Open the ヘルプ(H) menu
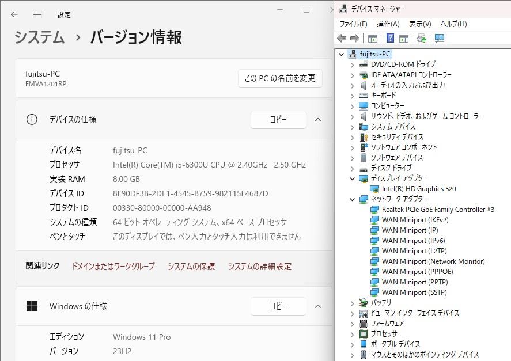This screenshot has height=361, width=511. coord(454,24)
